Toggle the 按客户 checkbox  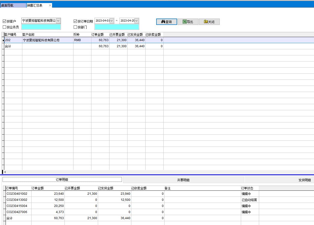click(4, 21)
